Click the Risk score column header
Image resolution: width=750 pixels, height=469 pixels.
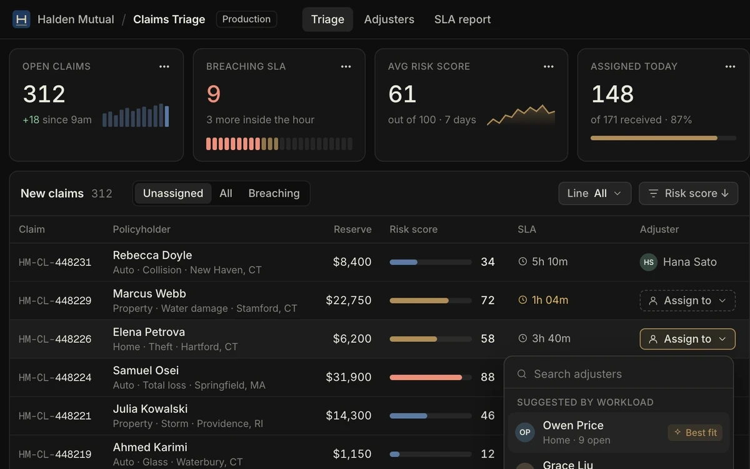[x=414, y=229]
